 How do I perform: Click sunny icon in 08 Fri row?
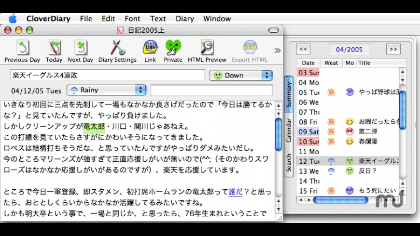click(x=331, y=122)
